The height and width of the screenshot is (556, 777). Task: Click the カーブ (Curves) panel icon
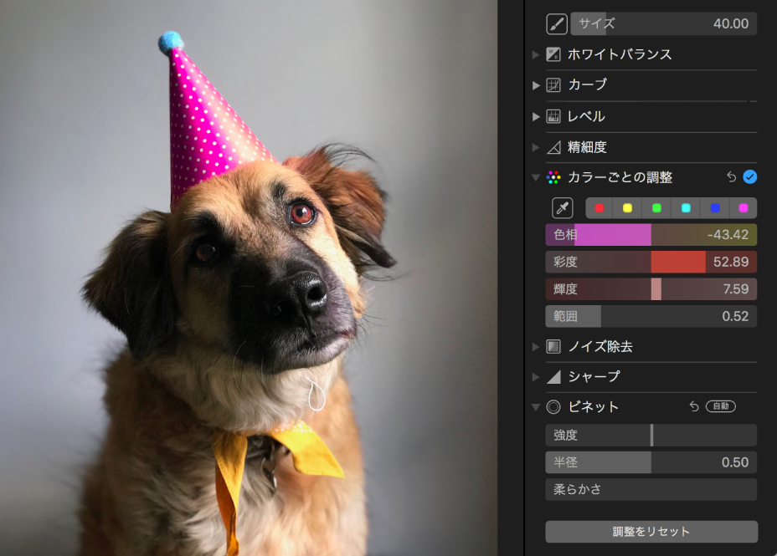(x=553, y=84)
